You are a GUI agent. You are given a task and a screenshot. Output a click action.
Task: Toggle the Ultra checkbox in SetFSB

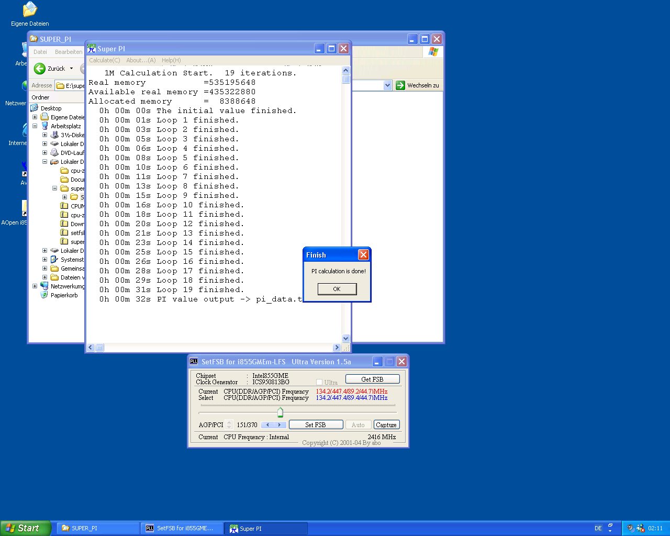click(319, 382)
